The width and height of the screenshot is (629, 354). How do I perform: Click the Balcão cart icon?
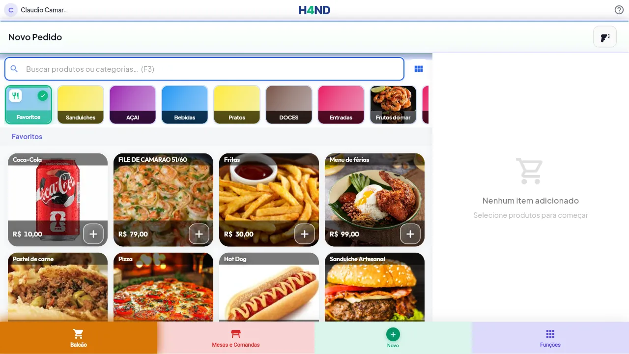point(78,334)
